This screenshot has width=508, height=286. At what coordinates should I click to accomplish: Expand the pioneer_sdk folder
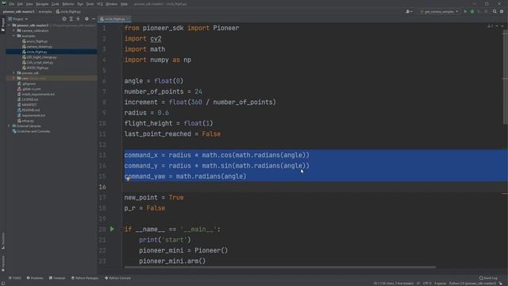click(14, 73)
